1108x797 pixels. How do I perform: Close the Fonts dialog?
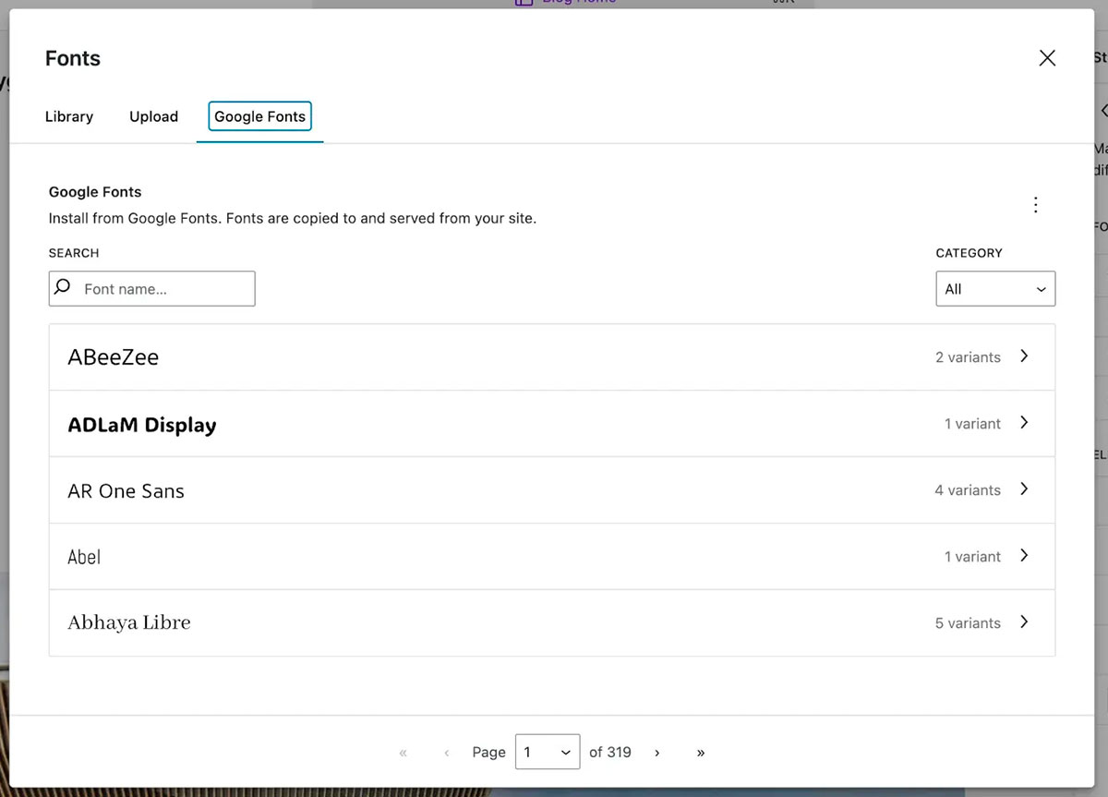(x=1047, y=58)
